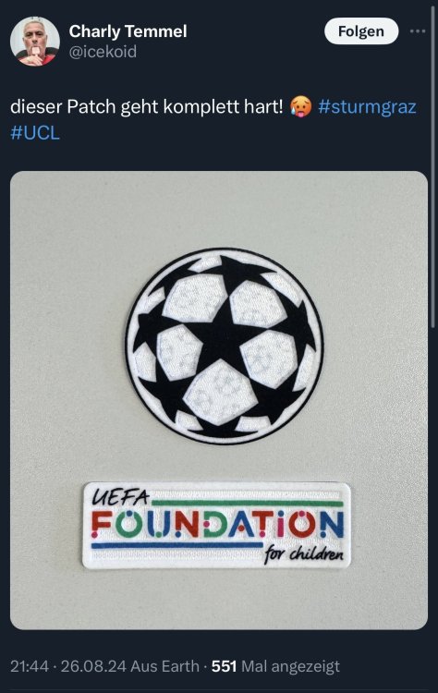The height and width of the screenshot is (693, 438).
Task: Click the starball patch in the photo
Action: coord(225,346)
